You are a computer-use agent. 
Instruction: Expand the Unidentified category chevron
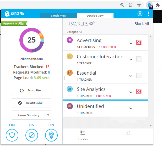coord(131,108)
